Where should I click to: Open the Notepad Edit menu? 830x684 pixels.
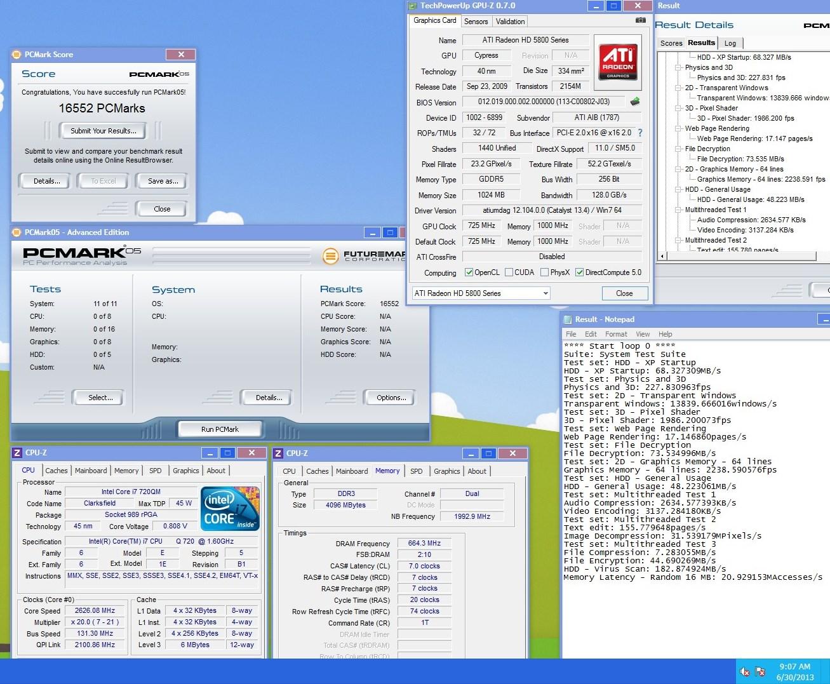pos(591,334)
